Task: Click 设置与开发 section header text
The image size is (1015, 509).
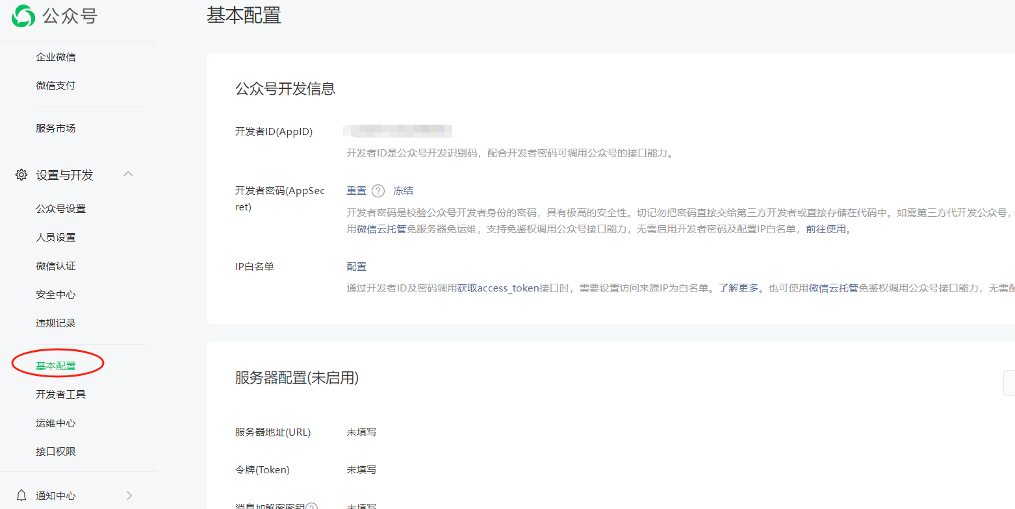Action: click(65, 175)
